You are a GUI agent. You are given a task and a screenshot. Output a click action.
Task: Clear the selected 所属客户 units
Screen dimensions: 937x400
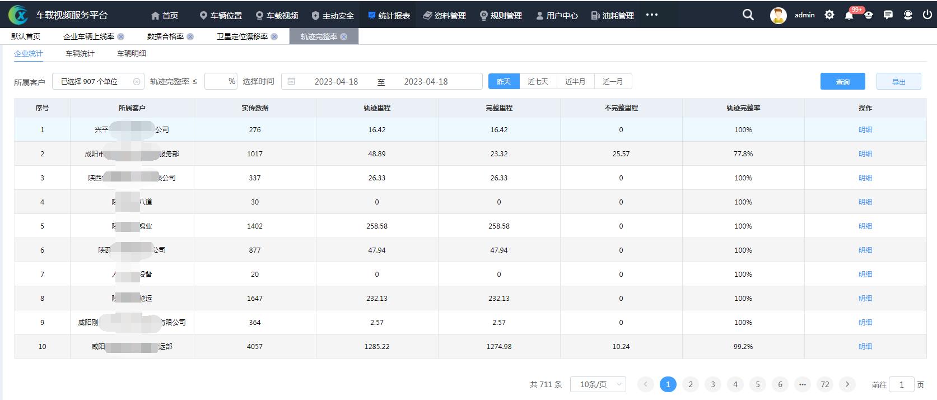[x=137, y=82]
